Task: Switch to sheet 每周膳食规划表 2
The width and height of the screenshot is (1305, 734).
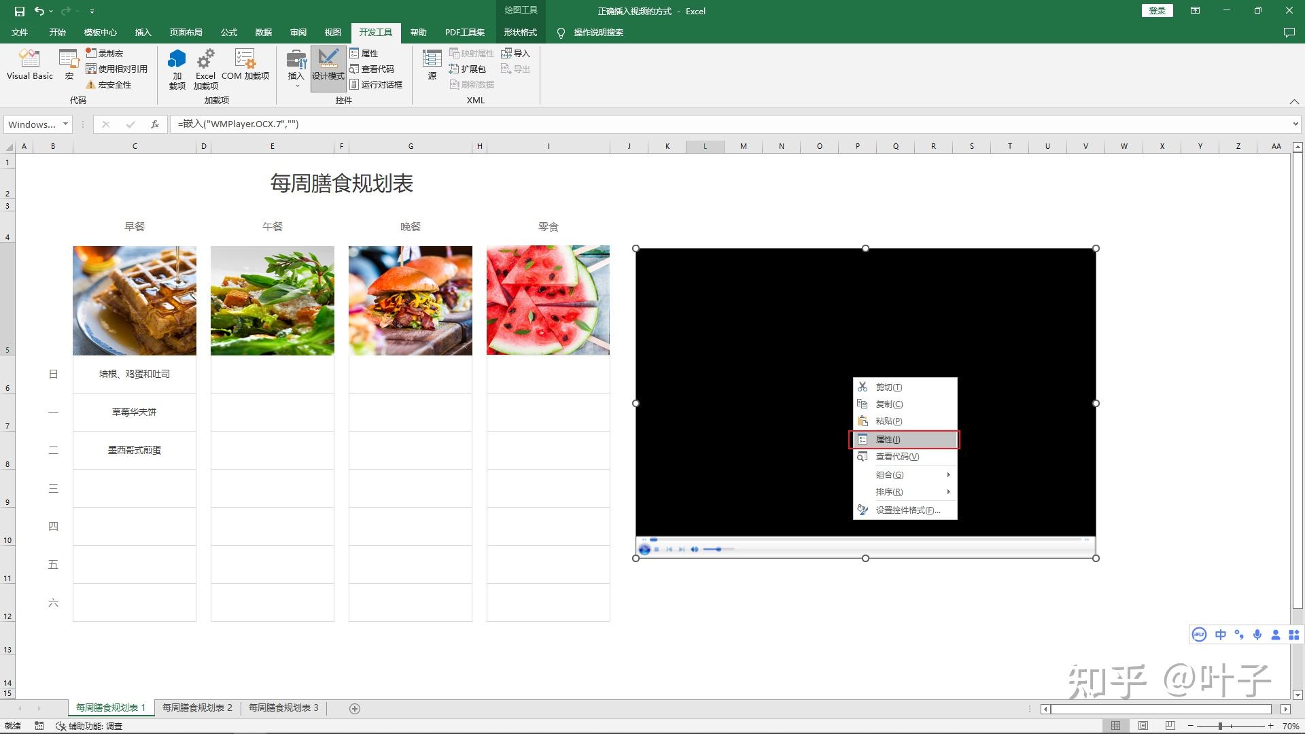Action: [197, 708]
